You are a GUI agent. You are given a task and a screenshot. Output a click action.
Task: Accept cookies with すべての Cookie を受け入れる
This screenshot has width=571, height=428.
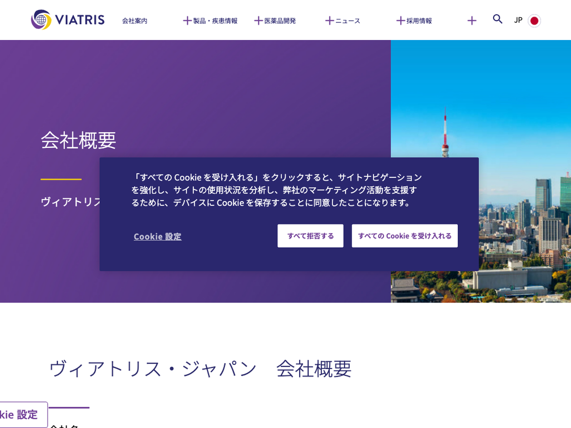click(404, 236)
